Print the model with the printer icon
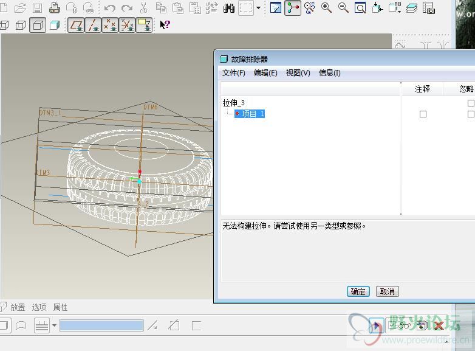 [x=54, y=7]
